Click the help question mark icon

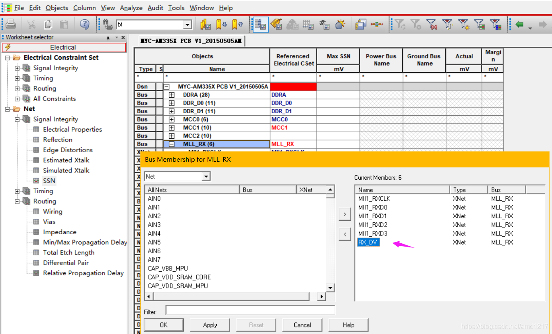click(85, 25)
